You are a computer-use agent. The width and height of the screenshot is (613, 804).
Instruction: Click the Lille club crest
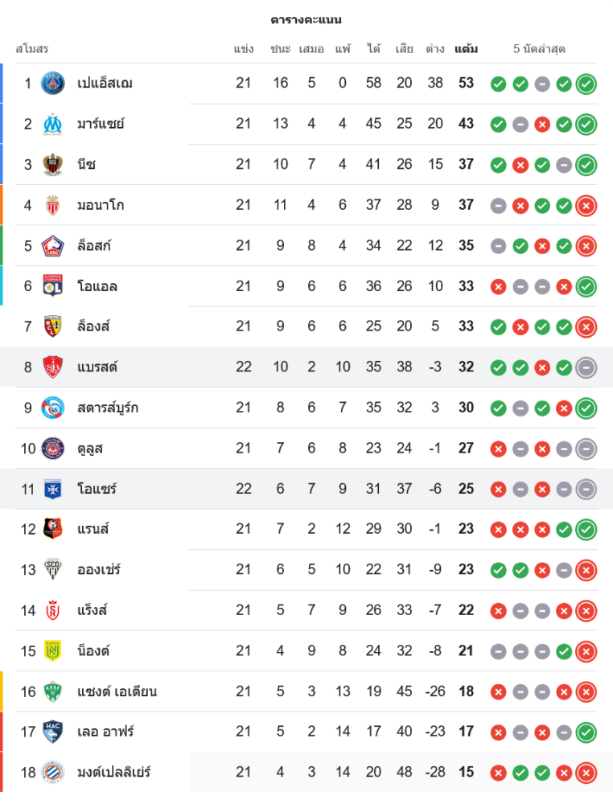53,245
